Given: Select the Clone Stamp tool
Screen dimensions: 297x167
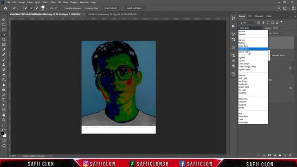Looking at the screenshot, I should (x=4, y=65).
